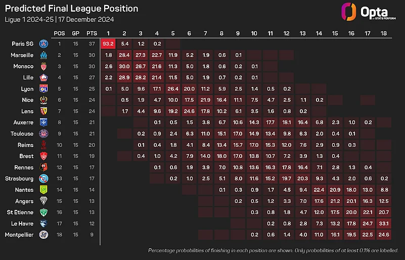405x260 pixels.
Task: Select the Lyon club crest
Action: (44, 89)
